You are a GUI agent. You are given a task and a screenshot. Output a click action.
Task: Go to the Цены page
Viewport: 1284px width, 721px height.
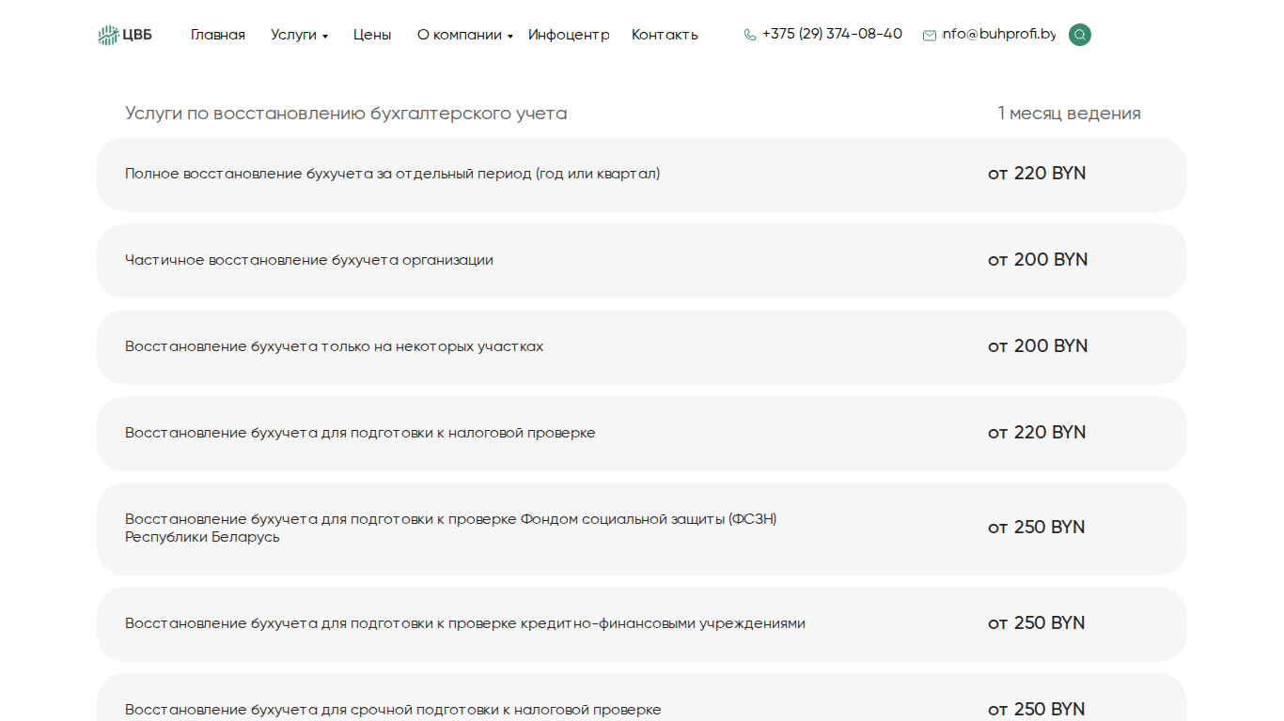point(372,35)
